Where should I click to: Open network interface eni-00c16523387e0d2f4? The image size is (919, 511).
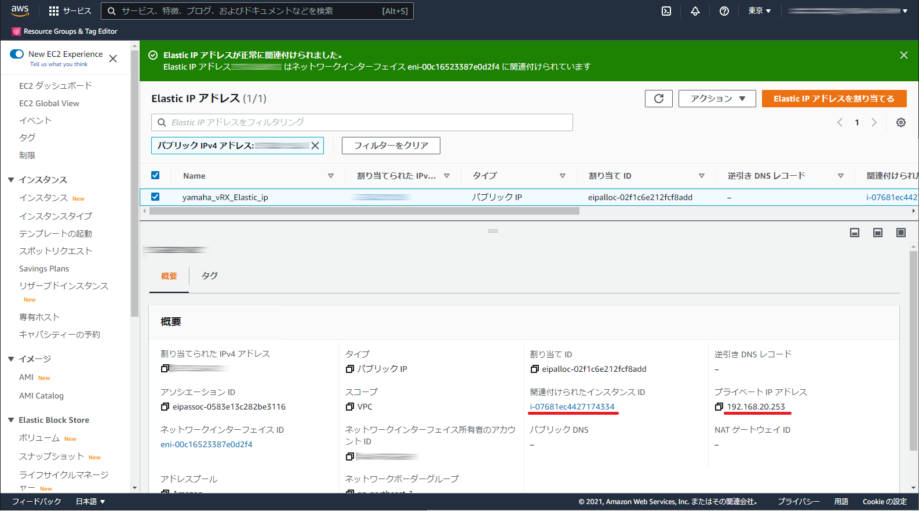coord(206,444)
